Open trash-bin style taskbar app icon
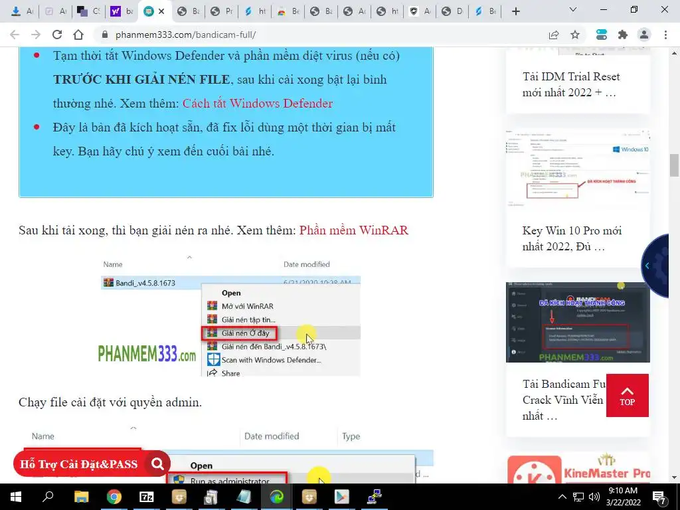The width and height of the screenshot is (680, 510). click(x=212, y=497)
